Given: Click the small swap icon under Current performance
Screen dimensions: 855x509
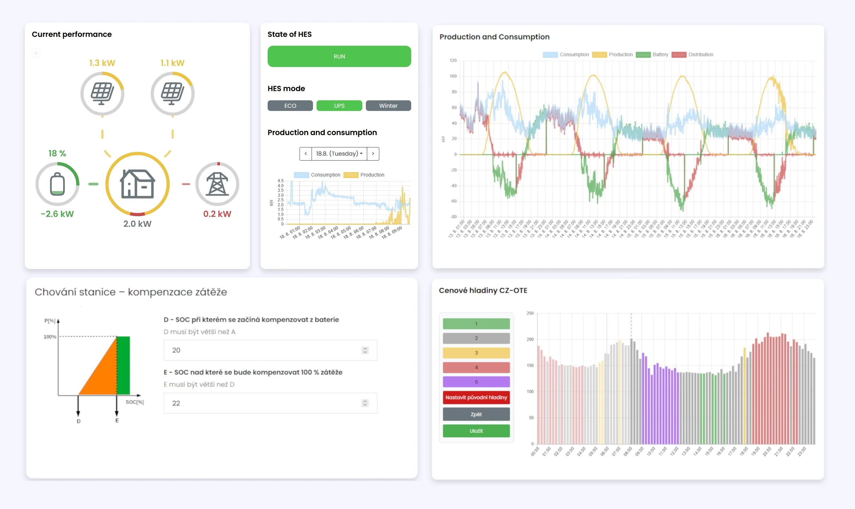Looking at the screenshot, I should (36, 53).
